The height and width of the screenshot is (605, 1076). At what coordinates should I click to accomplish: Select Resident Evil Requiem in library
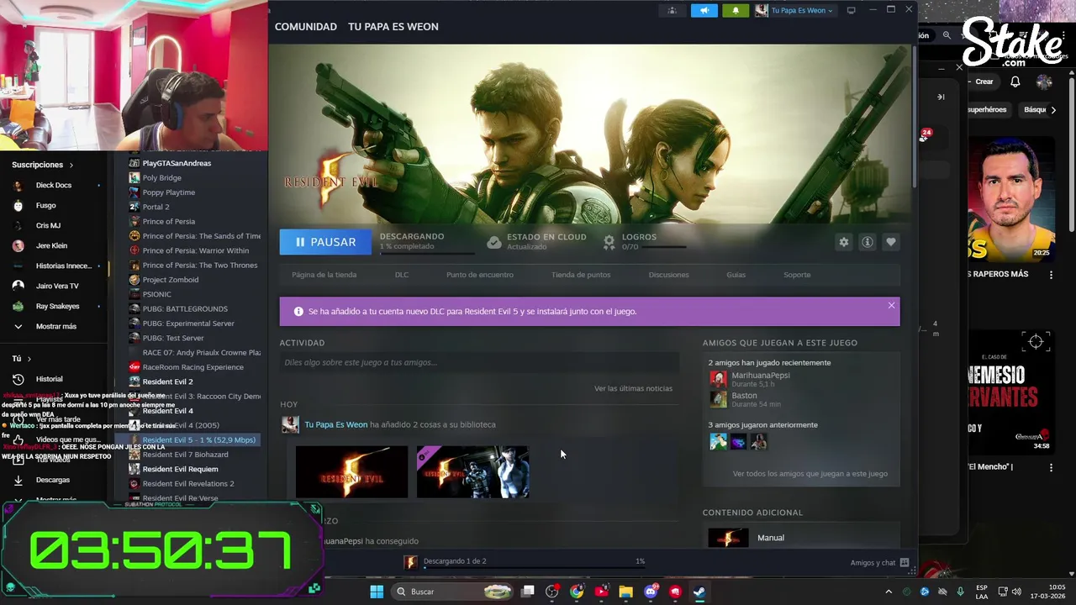[180, 469]
